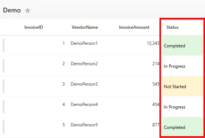This screenshot has width=205, height=138.
Task: Click the Completed status for DemoPerson5
Action: (183, 127)
